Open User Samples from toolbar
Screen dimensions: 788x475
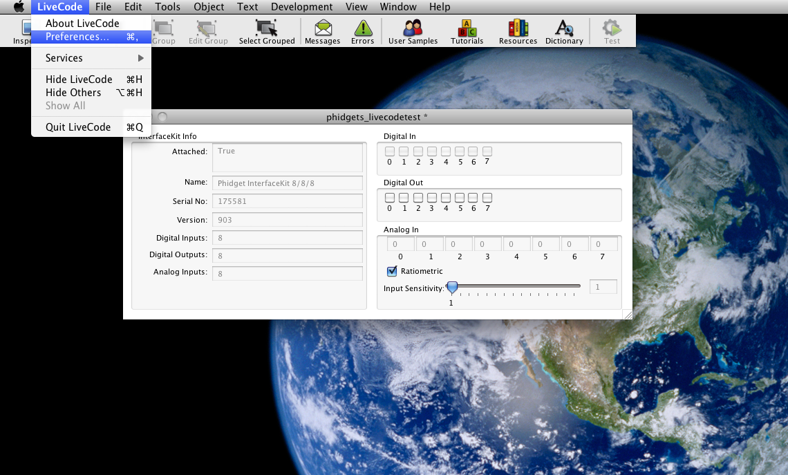tap(413, 32)
